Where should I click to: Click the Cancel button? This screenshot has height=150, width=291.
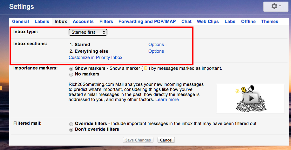coord(166,140)
